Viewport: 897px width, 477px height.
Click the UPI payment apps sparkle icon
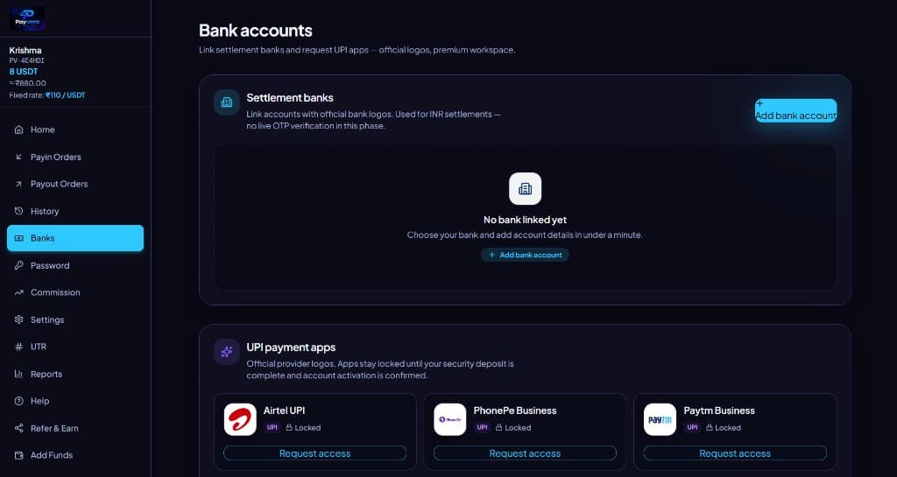click(x=227, y=352)
